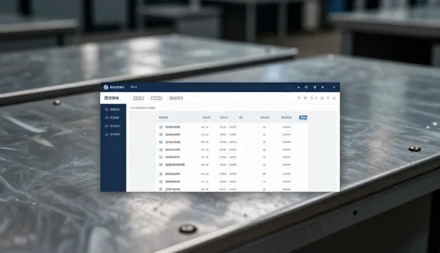Select the last sidebar item below the cloud item
440x253 pixels.
(113, 134)
